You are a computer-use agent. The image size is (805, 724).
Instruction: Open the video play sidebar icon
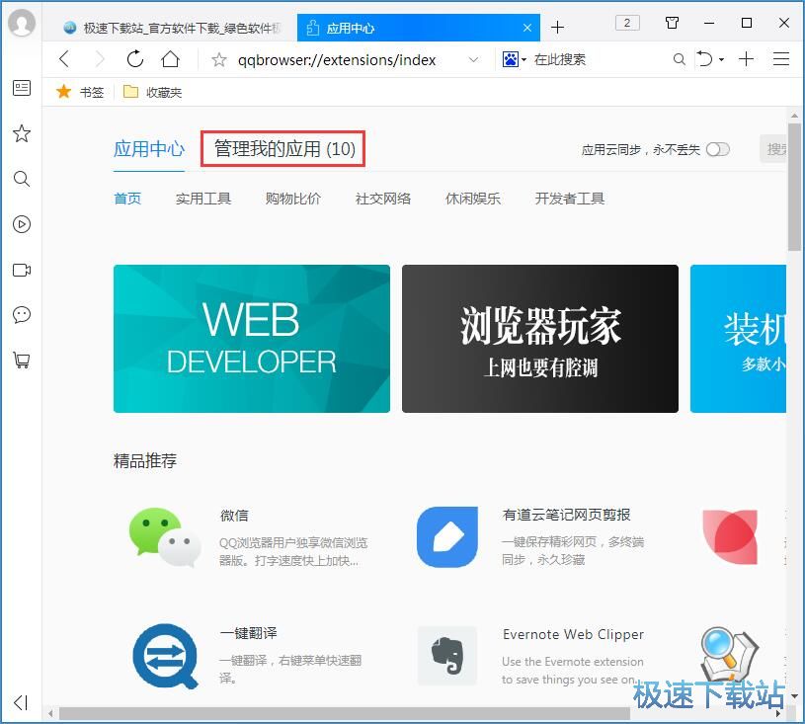[x=22, y=224]
